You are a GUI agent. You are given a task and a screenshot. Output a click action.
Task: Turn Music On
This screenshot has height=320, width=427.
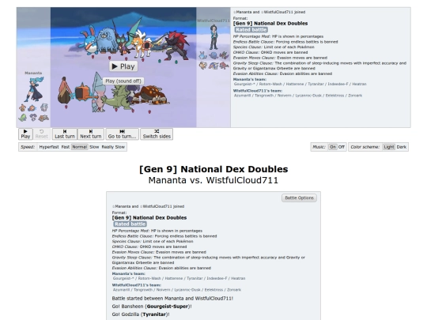[x=333, y=147]
